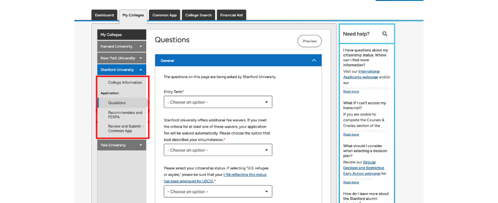The width and height of the screenshot is (498, 203).
Task: Click the Yale University sidebar item
Action: (x=121, y=145)
